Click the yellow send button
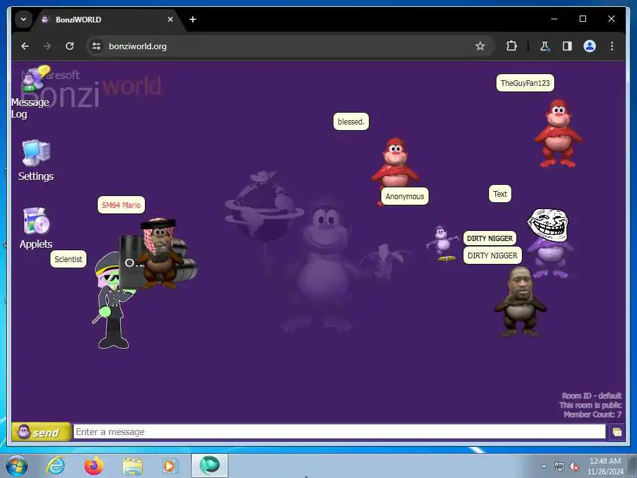This screenshot has height=478, width=637. pyautogui.click(x=42, y=432)
